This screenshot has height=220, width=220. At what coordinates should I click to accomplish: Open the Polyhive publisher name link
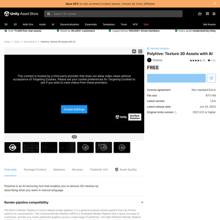pyautogui.click(x=157, y=60)
